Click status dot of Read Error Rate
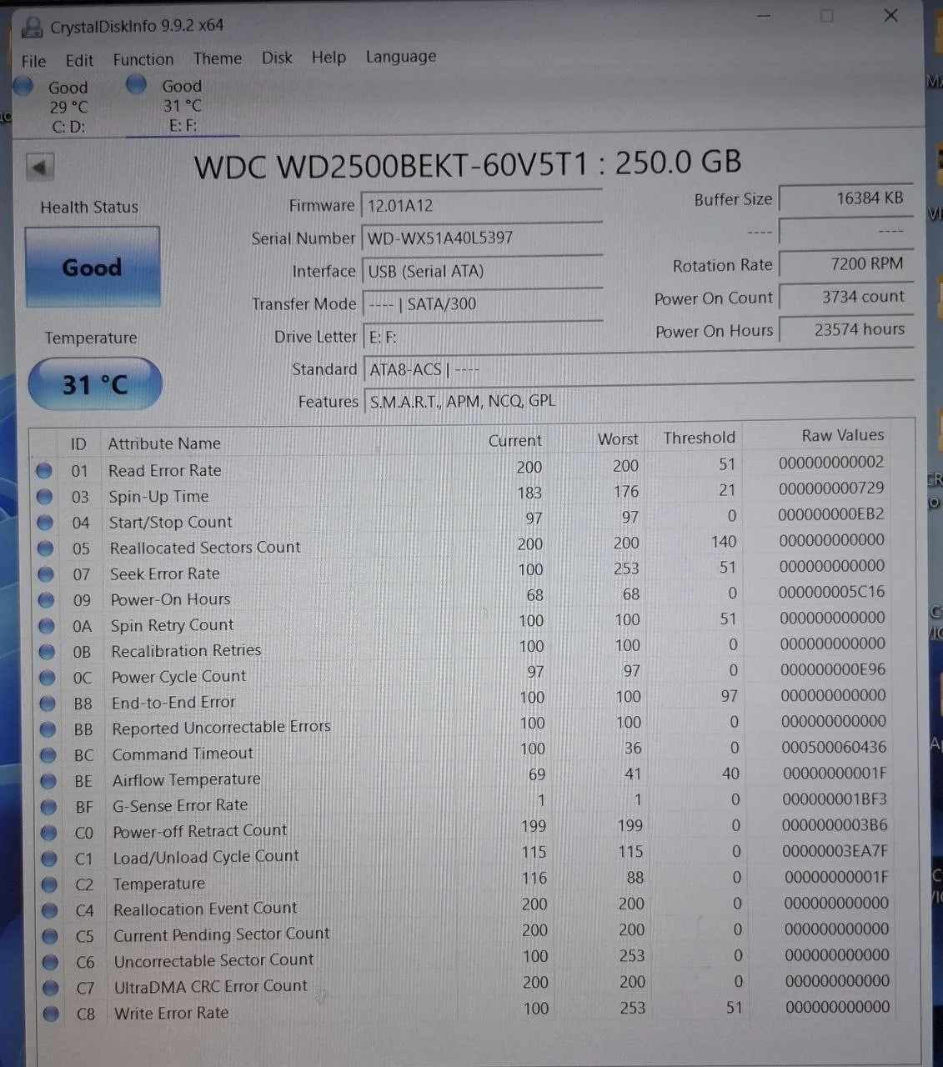 click(44, 471)
